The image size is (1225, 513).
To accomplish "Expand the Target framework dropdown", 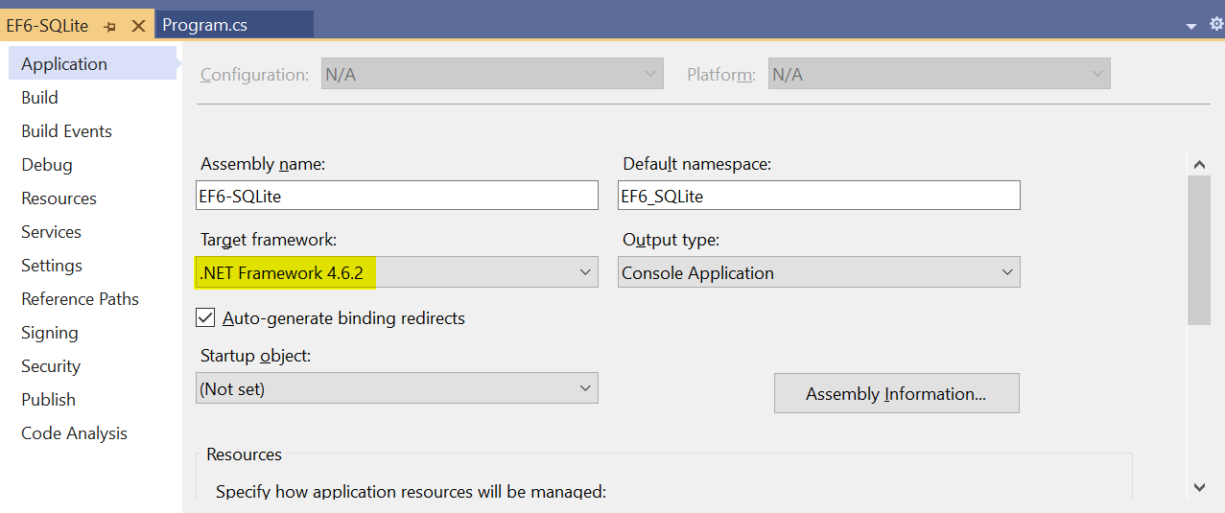I will tap(397, 272).
